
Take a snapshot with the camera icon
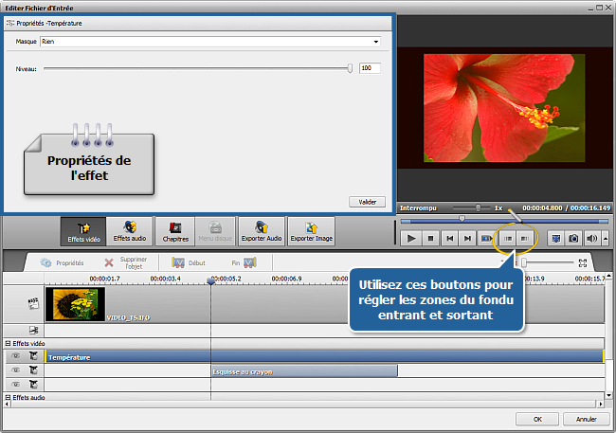coord(572,239)
